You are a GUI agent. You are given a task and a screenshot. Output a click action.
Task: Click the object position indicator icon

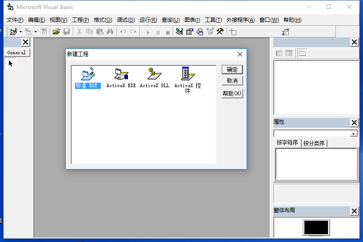click(x=233, y=32)
